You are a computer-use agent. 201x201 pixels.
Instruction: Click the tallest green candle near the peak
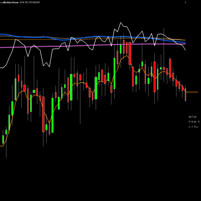click(x=115, y=74)
